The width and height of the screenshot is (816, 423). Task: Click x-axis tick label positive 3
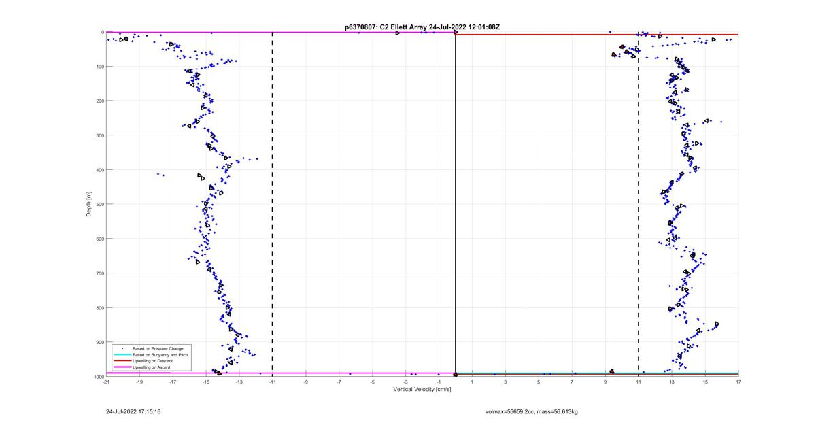pyautogui.click(x=505, y=382)
